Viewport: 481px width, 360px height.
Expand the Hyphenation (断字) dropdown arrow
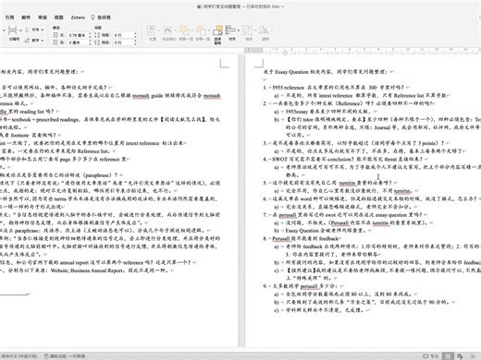click(43, 40)
